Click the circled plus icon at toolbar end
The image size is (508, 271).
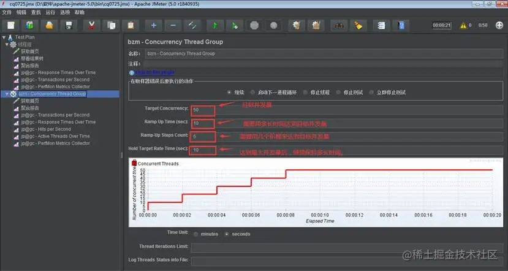pyautogui.click(x=499, y=25)
